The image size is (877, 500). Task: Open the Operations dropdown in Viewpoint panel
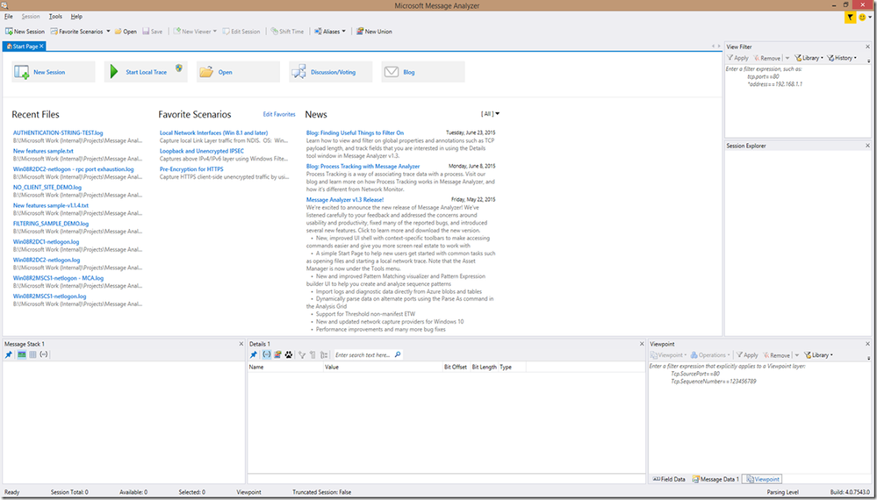(x=710, y=355)
